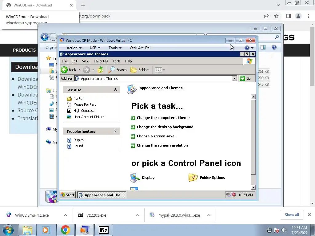Click the XP security shield tray icon
Viewport: 315px width, 236px height.
(x=234, y=195)
